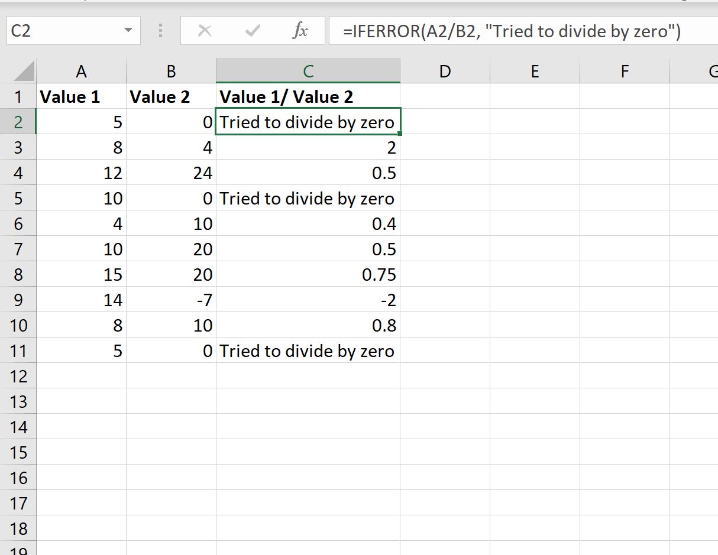718x555 pixels.
Task: Select the cell containing 24
Action: [171, 173]
